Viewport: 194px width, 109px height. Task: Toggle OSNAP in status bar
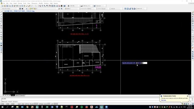(x=36, y=104)
